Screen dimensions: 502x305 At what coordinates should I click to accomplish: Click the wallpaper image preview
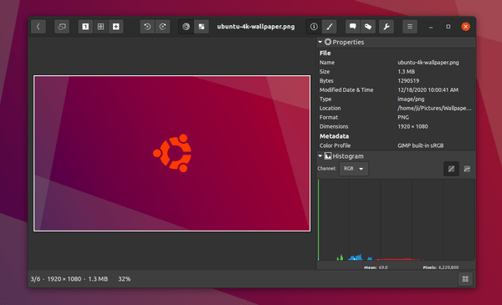(x=172, y=153)
